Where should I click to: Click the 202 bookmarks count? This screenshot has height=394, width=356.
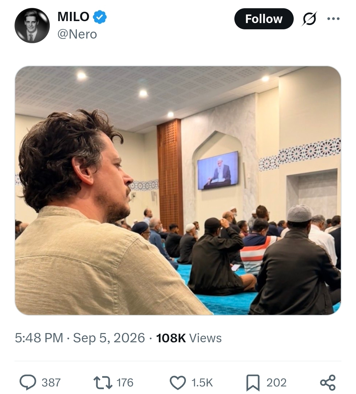(x=276, y=383)
